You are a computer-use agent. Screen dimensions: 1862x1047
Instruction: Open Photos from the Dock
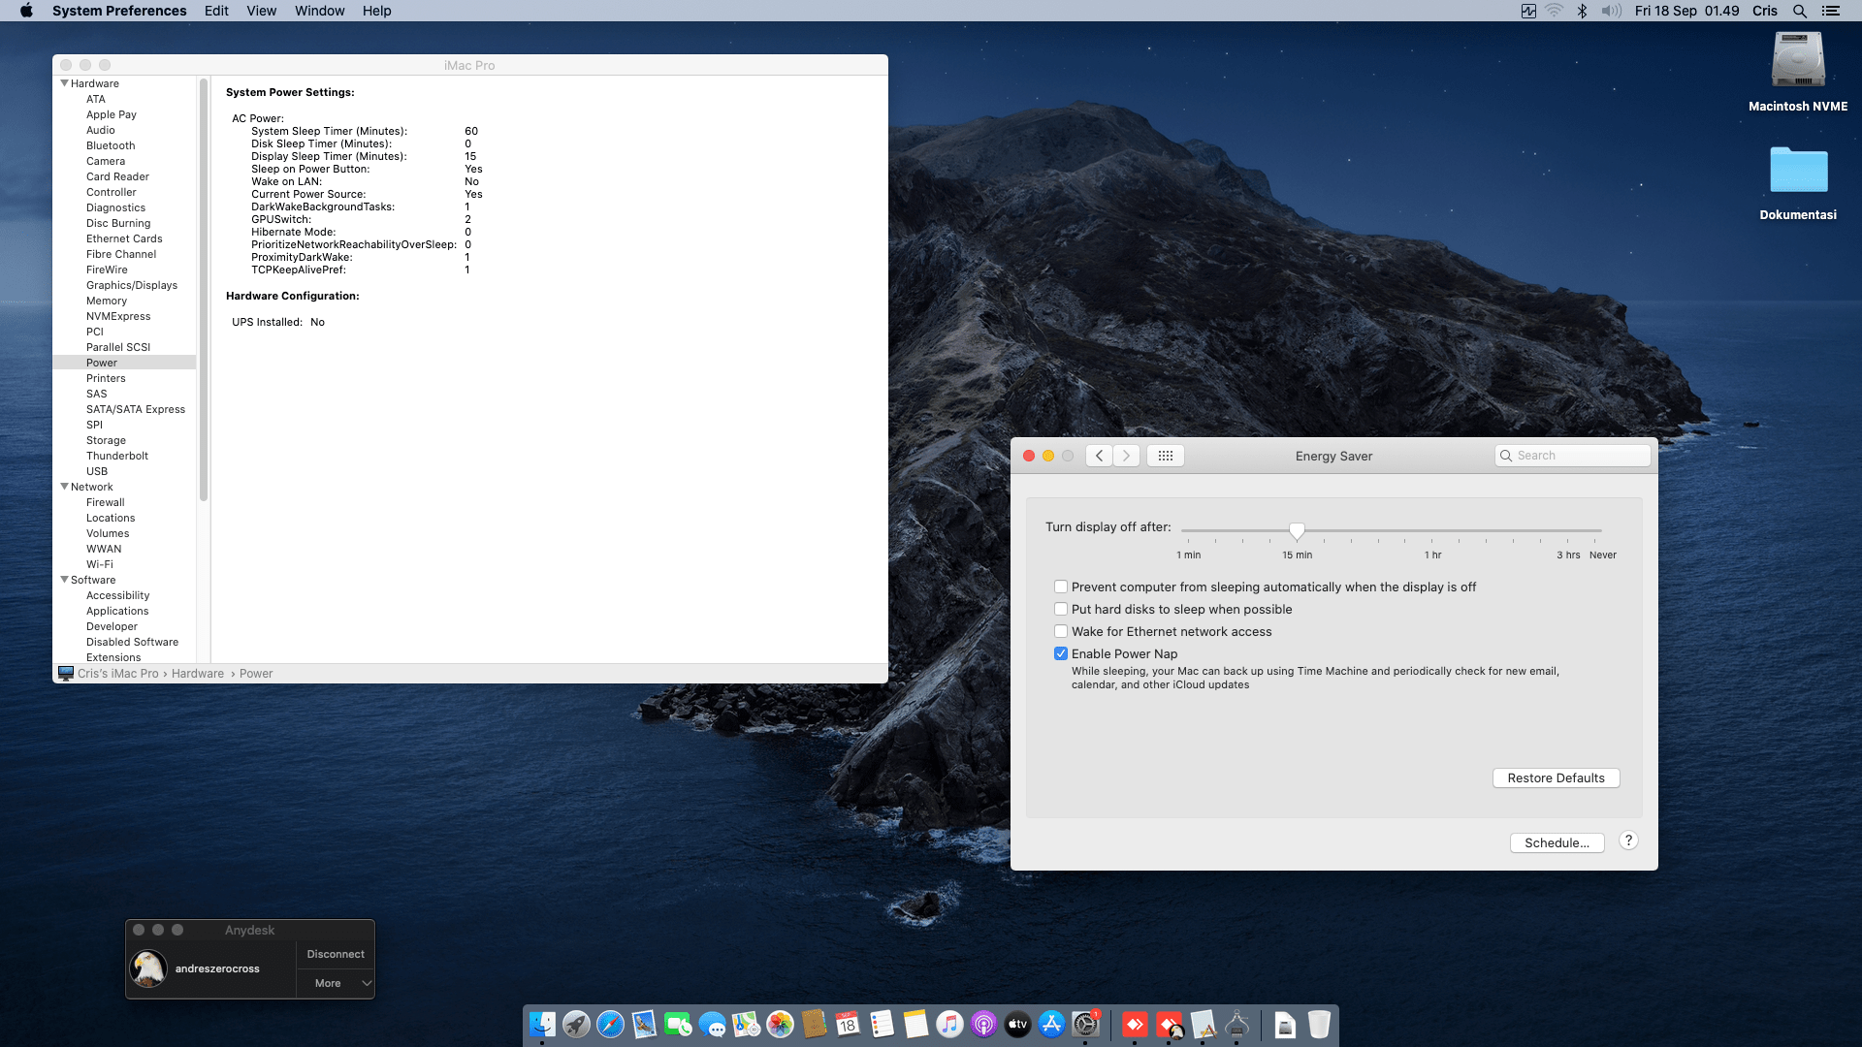coord(780,1024)
